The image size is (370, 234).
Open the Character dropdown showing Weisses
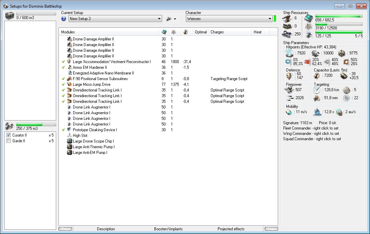pos(229,19)
